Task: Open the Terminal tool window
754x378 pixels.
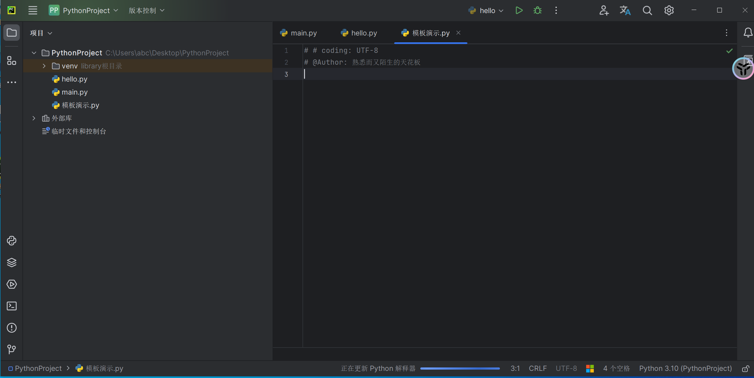Action: tap(12, 306)
